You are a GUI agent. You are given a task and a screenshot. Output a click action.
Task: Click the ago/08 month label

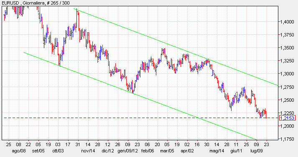pos(19,151)
